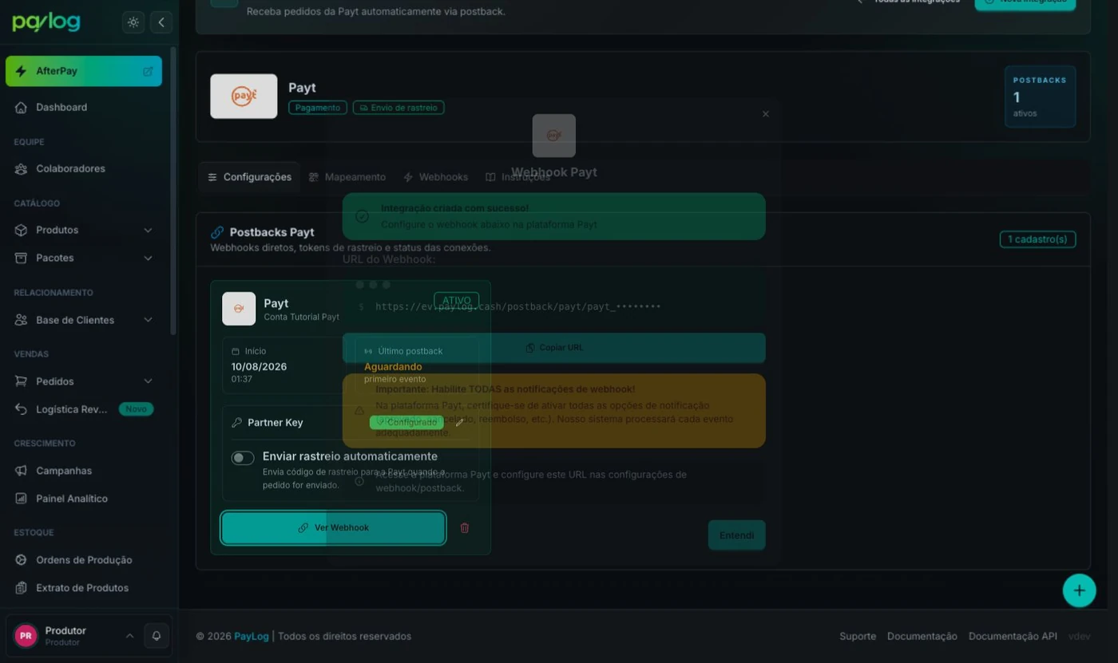This screenshot has width=1118, height=663.
Task: Click the Pagamento tag
Action: click(x=318, y=108)
